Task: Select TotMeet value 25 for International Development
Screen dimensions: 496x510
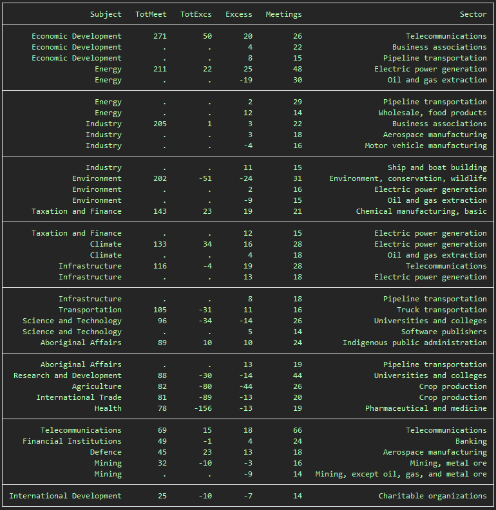Action: (x=162, y=496)
